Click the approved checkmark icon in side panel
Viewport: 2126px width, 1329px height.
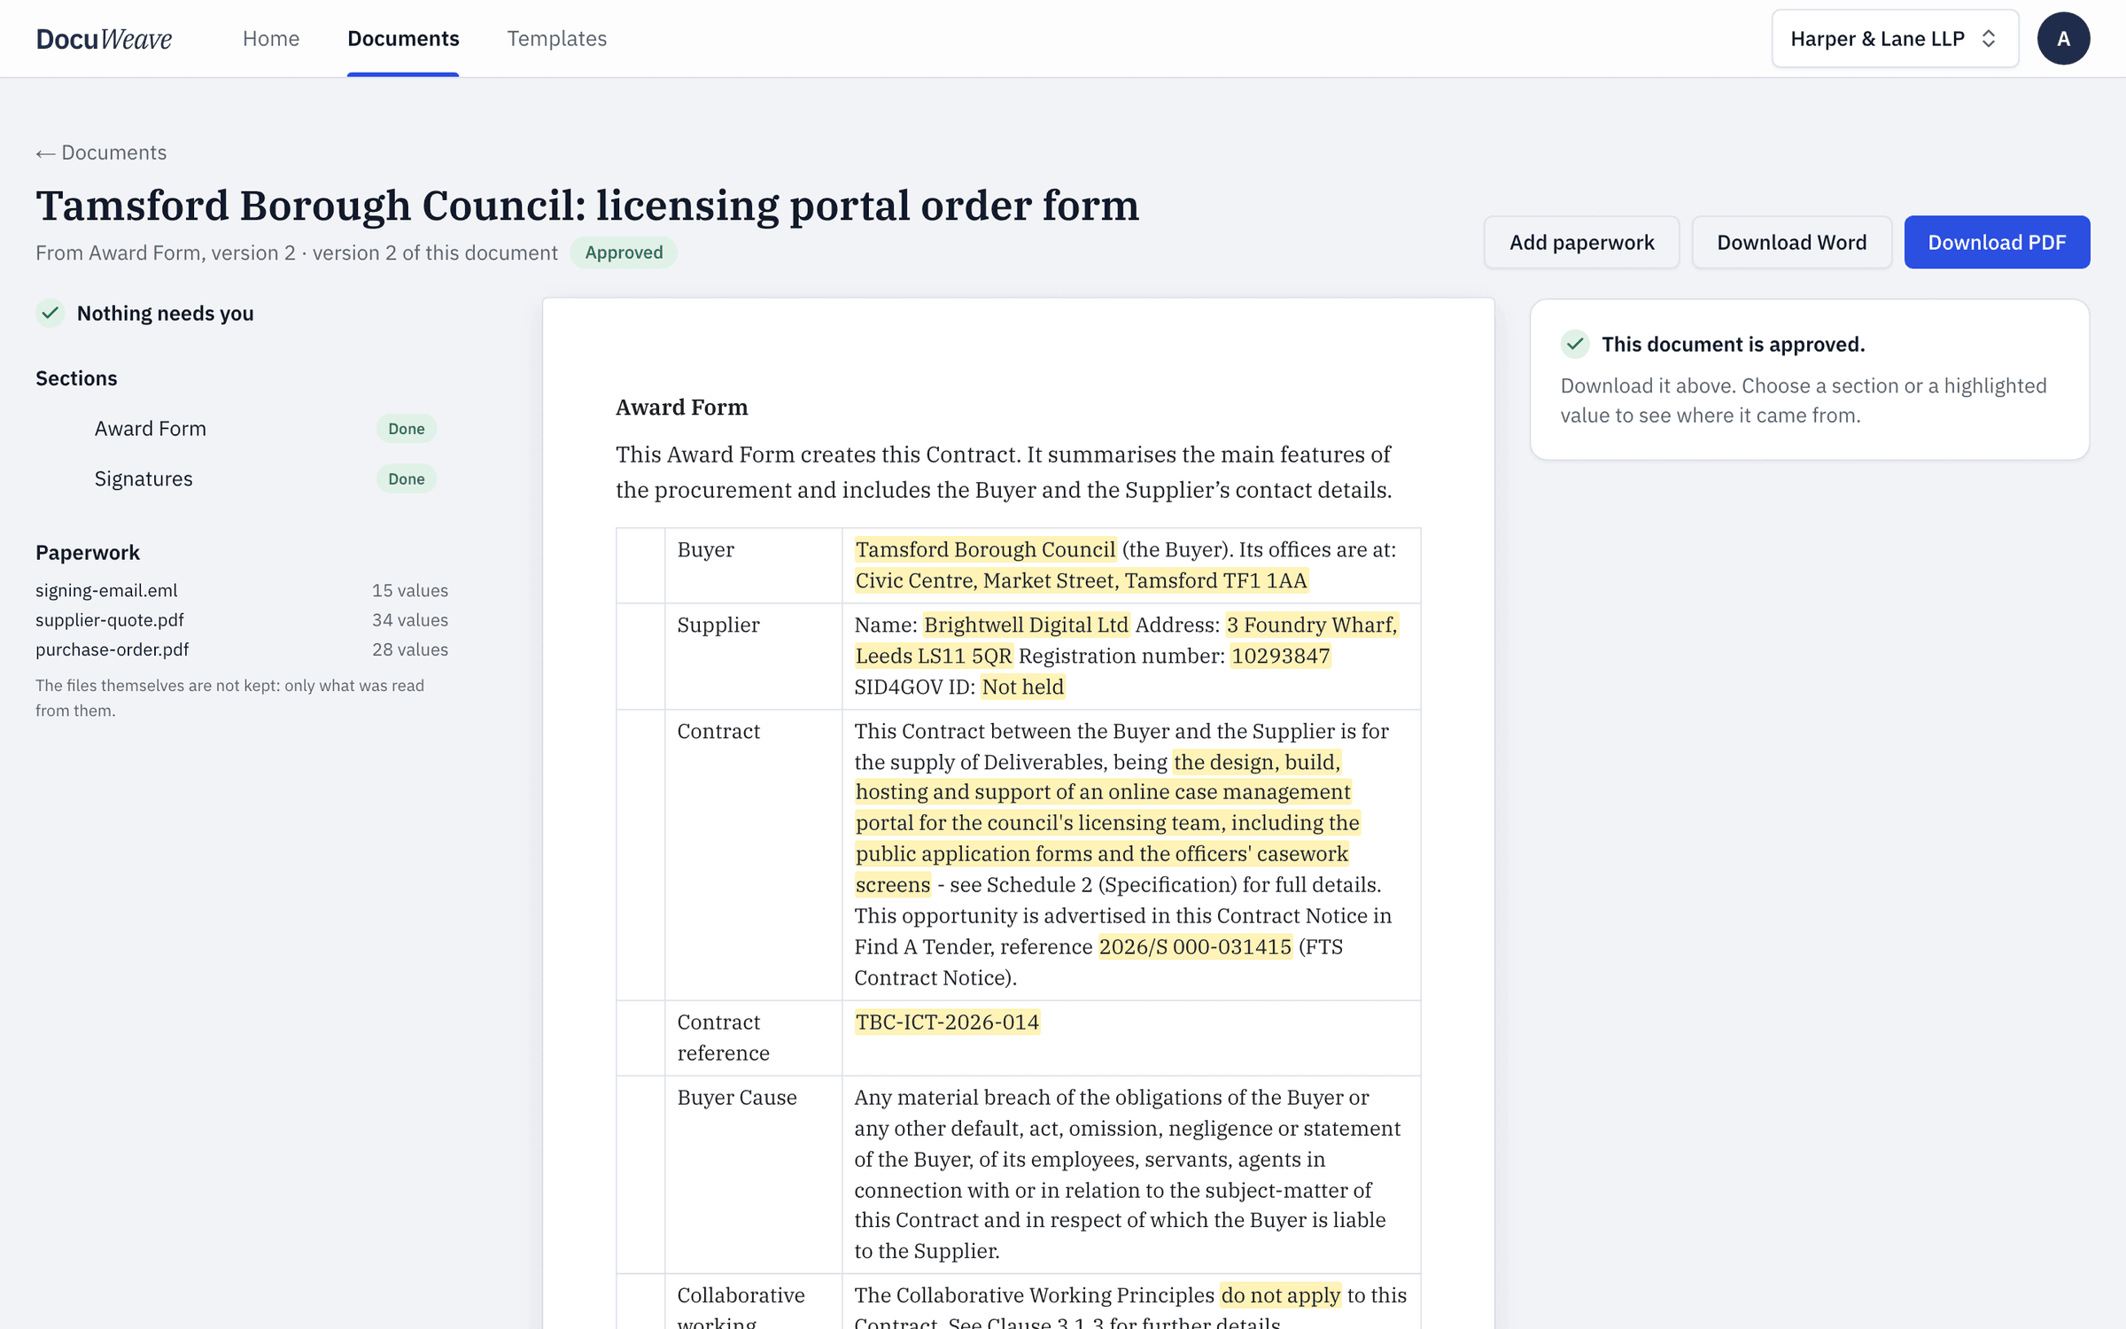[x=1575, y=344]
